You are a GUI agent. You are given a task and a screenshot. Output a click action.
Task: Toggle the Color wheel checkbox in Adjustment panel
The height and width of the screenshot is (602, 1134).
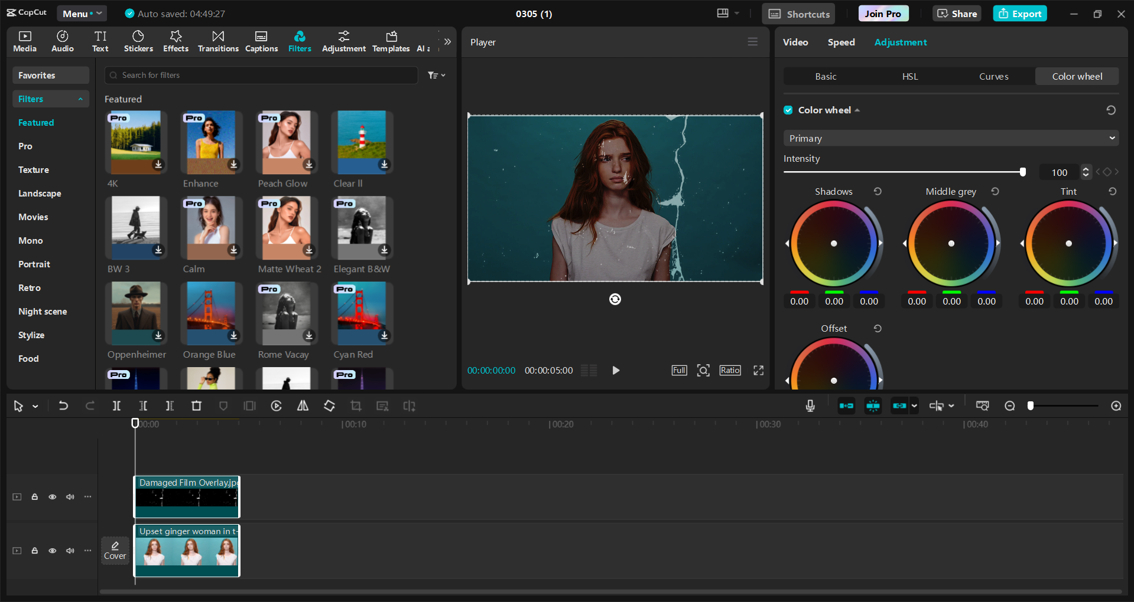tap(788, 110)
